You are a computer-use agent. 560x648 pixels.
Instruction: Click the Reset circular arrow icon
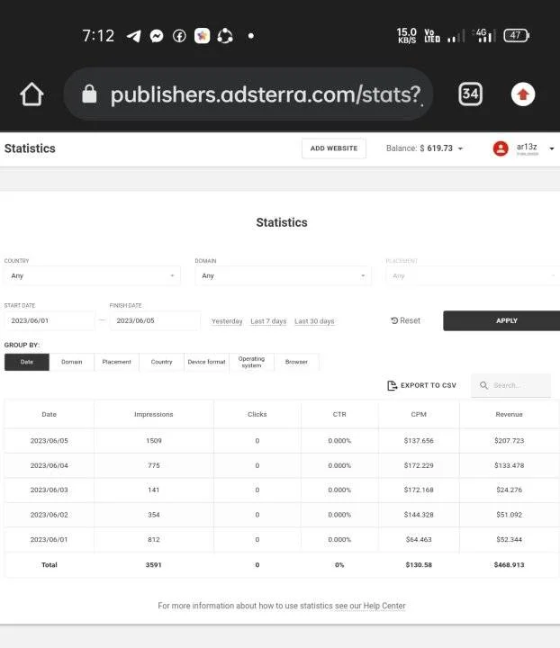click(394, 320)
